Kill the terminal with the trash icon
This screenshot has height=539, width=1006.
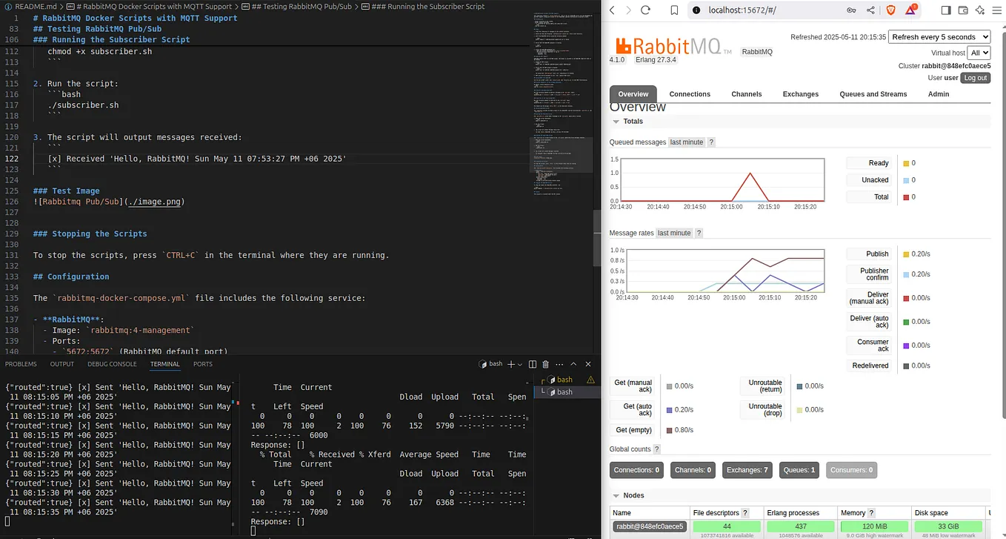[545, 364]
